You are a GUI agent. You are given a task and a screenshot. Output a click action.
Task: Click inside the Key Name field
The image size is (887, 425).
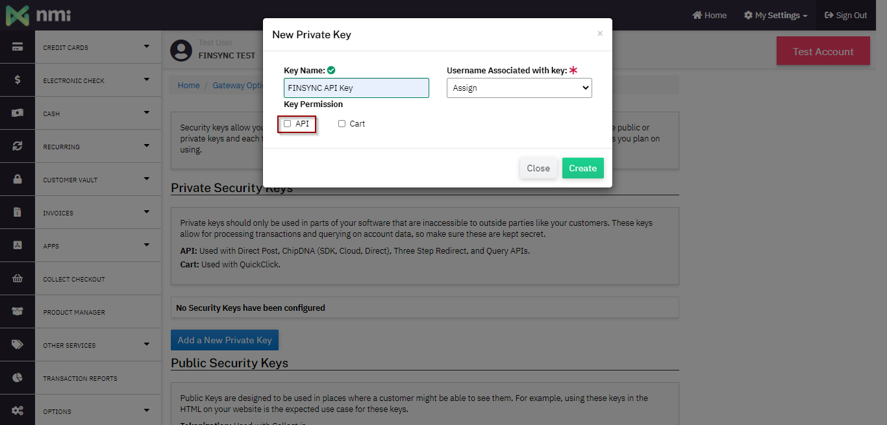(356, 88)
